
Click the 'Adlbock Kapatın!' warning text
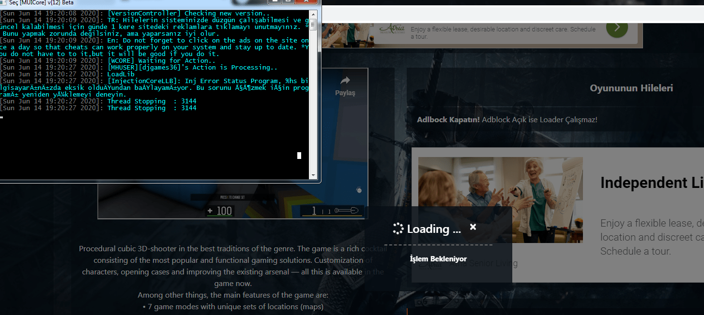coord(448,119)
